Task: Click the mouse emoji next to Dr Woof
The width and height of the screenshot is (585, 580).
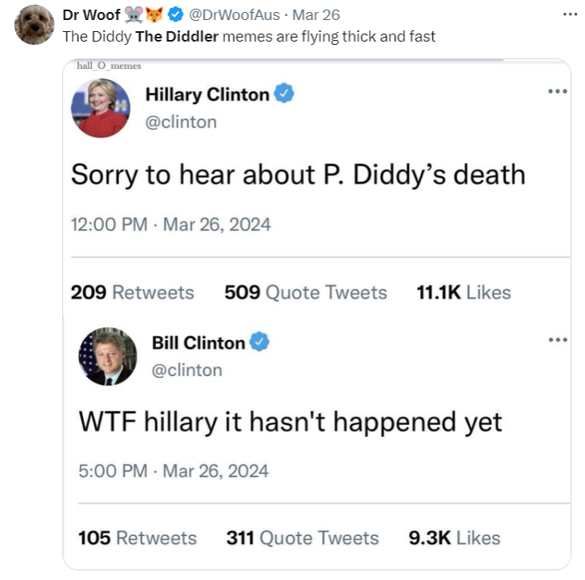Action: click(134, 15)
